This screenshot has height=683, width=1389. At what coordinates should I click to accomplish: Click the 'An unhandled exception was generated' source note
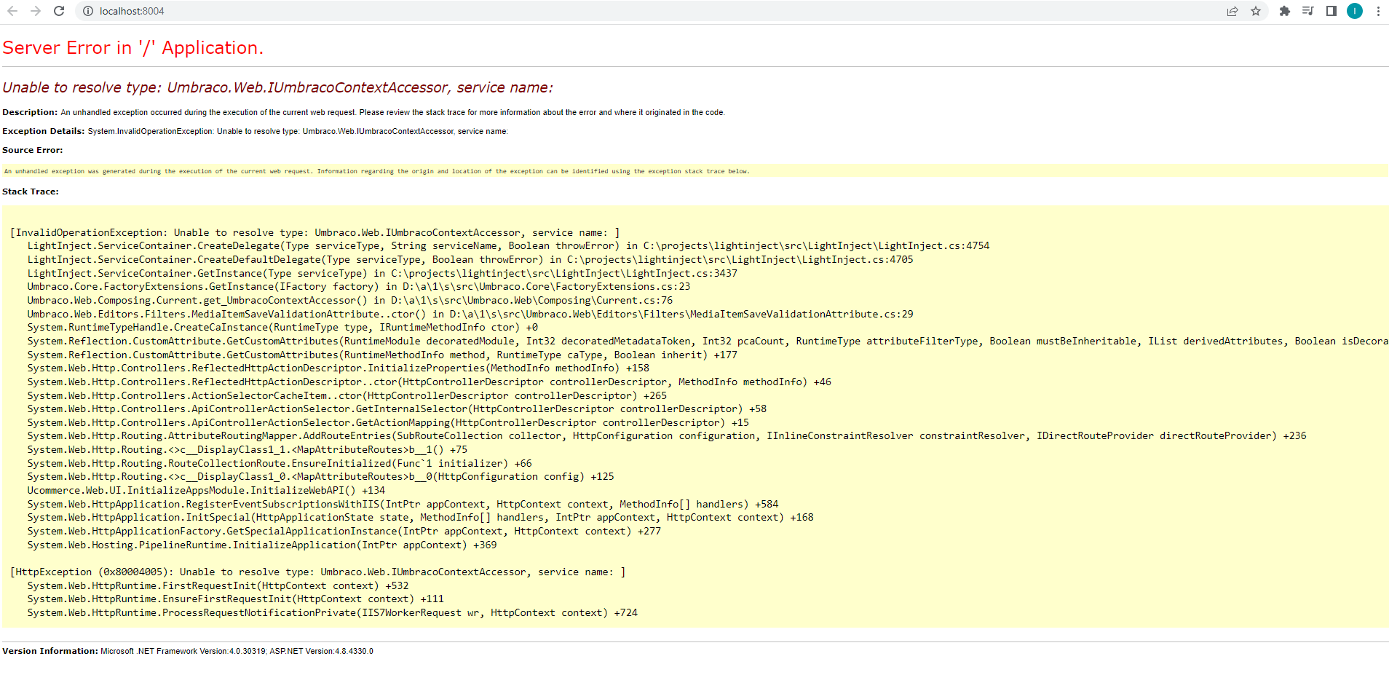(x=376, y=172)
